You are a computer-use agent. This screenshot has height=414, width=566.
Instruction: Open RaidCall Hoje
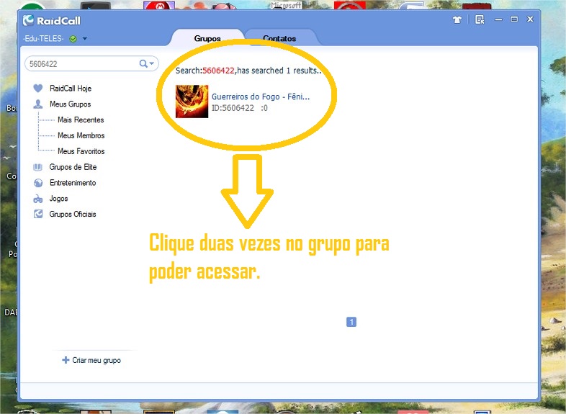[71, 88]
